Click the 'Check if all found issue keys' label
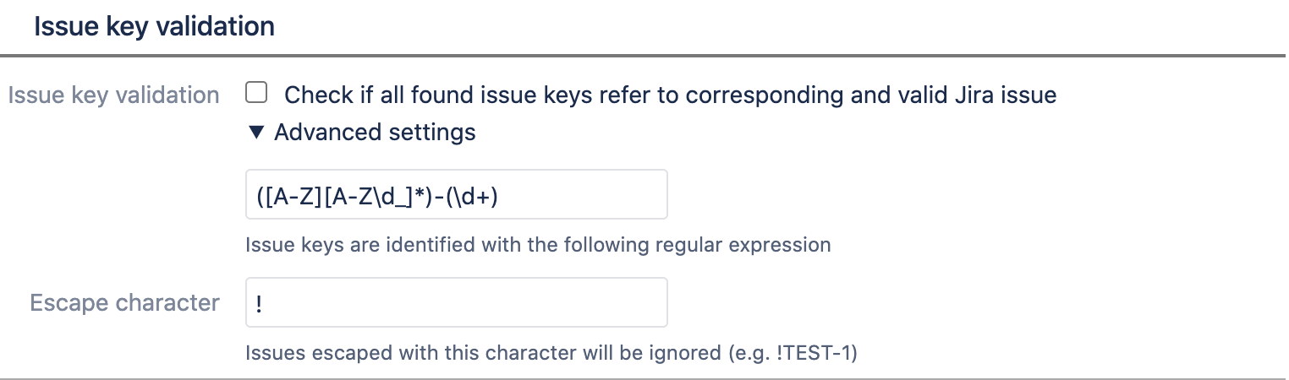Viewport: 1289px width, 380px height. point(670,95)
